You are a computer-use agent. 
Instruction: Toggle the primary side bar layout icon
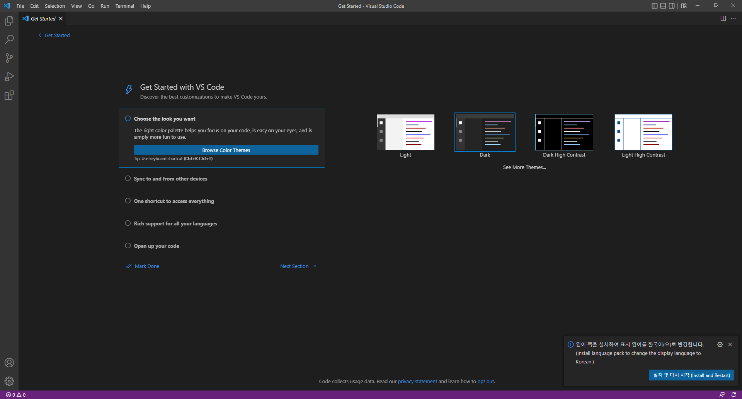(x=654, y=6)
